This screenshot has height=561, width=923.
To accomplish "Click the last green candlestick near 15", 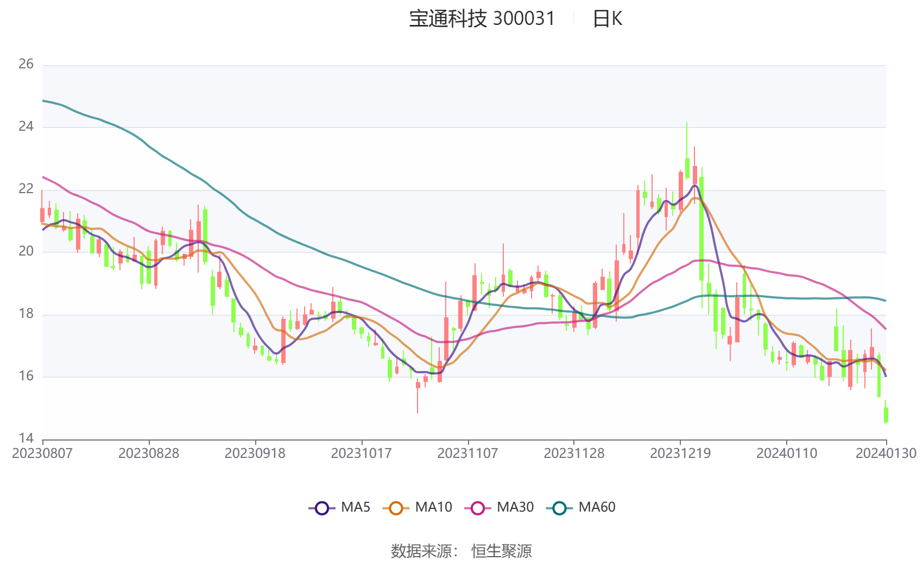I will tap(886, 415).
